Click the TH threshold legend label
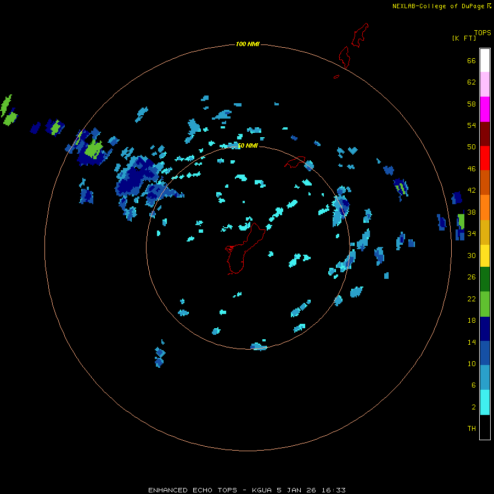 pos(471,429)
